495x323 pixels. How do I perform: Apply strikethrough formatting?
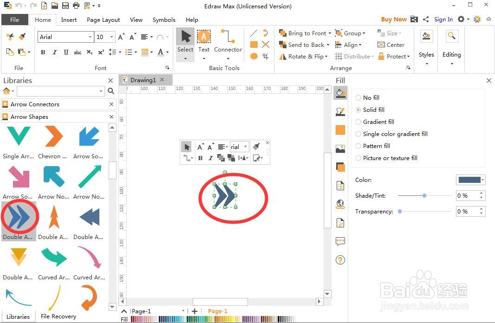(78, 52)
